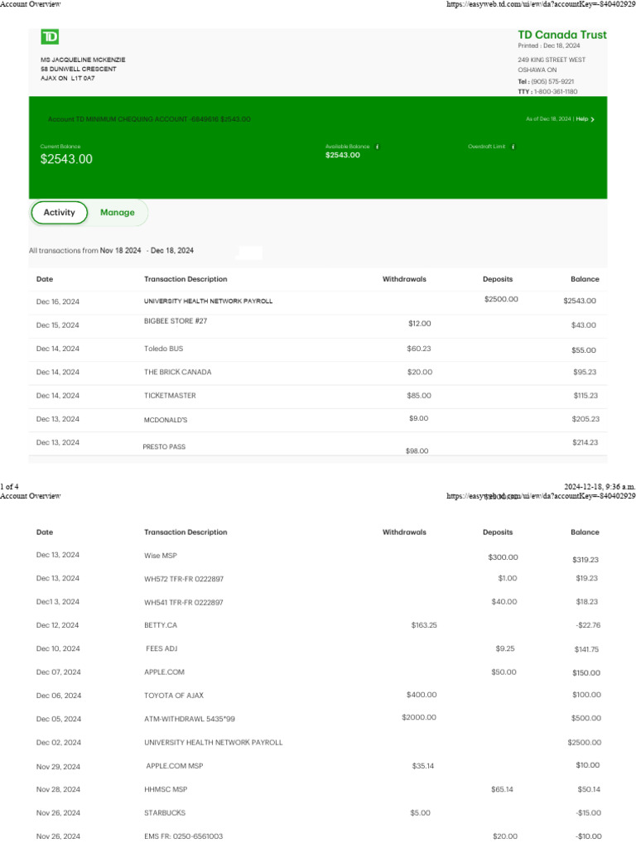636x848 pixels.
Task: Click the TD Canada Trust heading
Action: 562,35
